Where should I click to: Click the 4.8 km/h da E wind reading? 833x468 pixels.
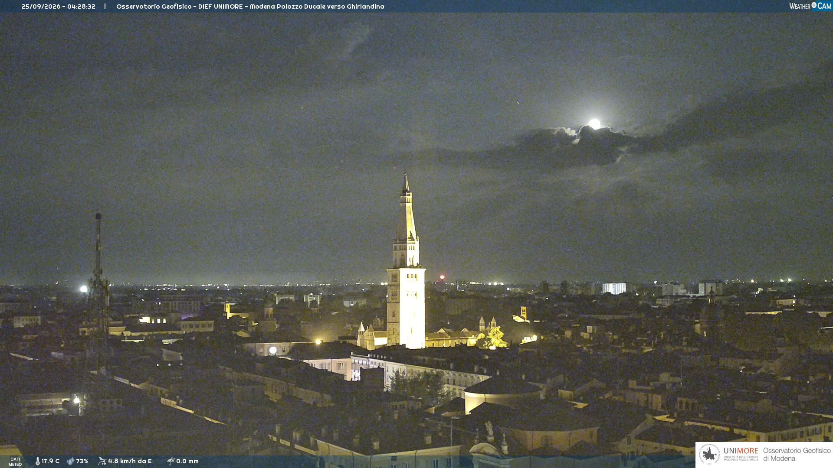tap(130, 461)
